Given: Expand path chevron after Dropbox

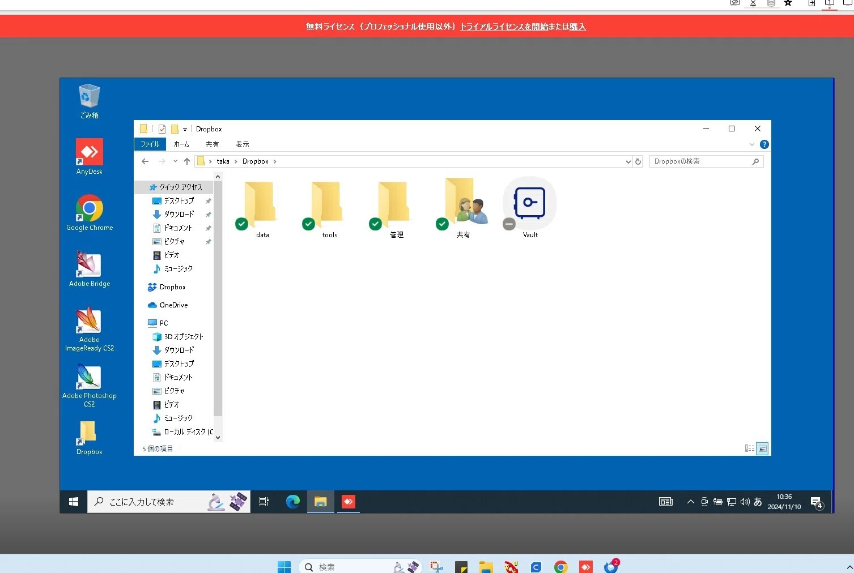Looking at the screenshot, I should pos(275,161).
